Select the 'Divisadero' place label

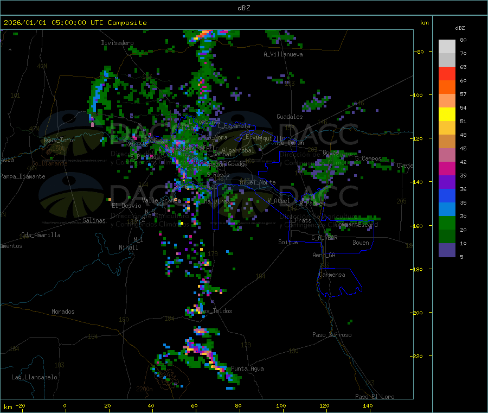pos(117,43)
